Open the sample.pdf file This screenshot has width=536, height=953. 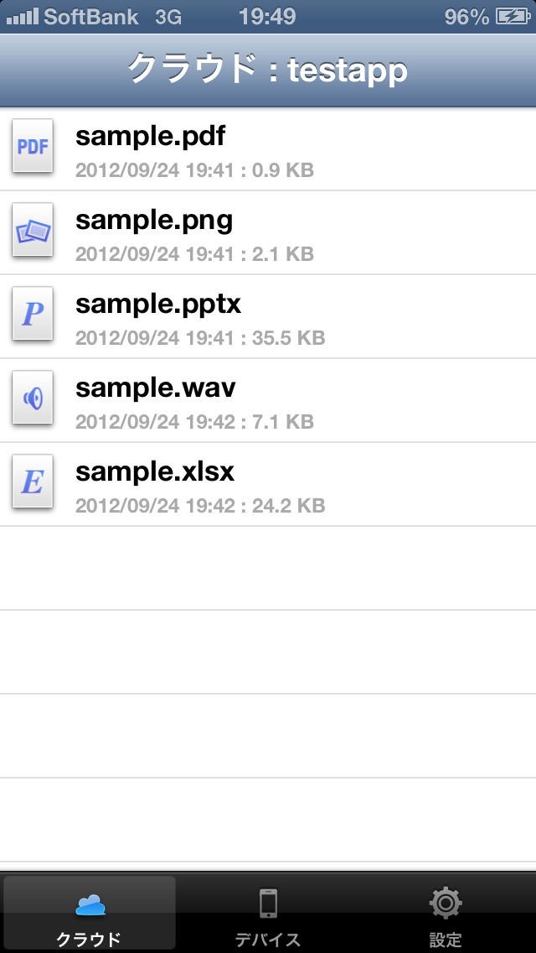tap(151, 136)
